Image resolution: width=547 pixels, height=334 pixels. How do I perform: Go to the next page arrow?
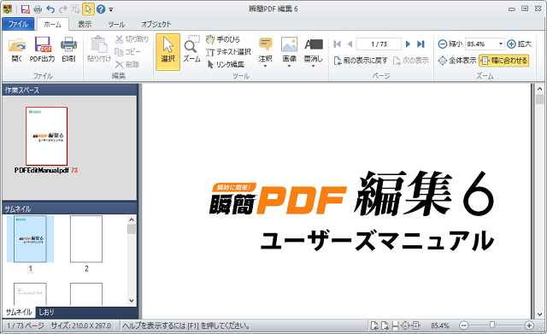408,44
